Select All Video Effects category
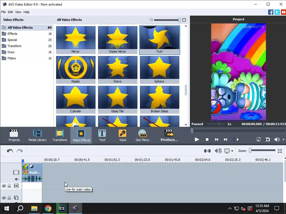Viewport: 286px width, 214px height. pyautogui.click(x=27, y=28)
